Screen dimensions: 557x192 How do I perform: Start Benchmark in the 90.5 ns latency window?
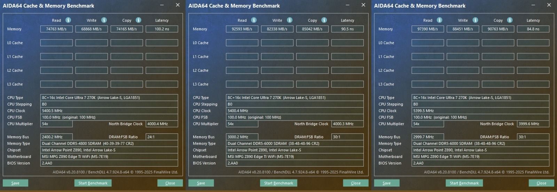coord(278,183)
